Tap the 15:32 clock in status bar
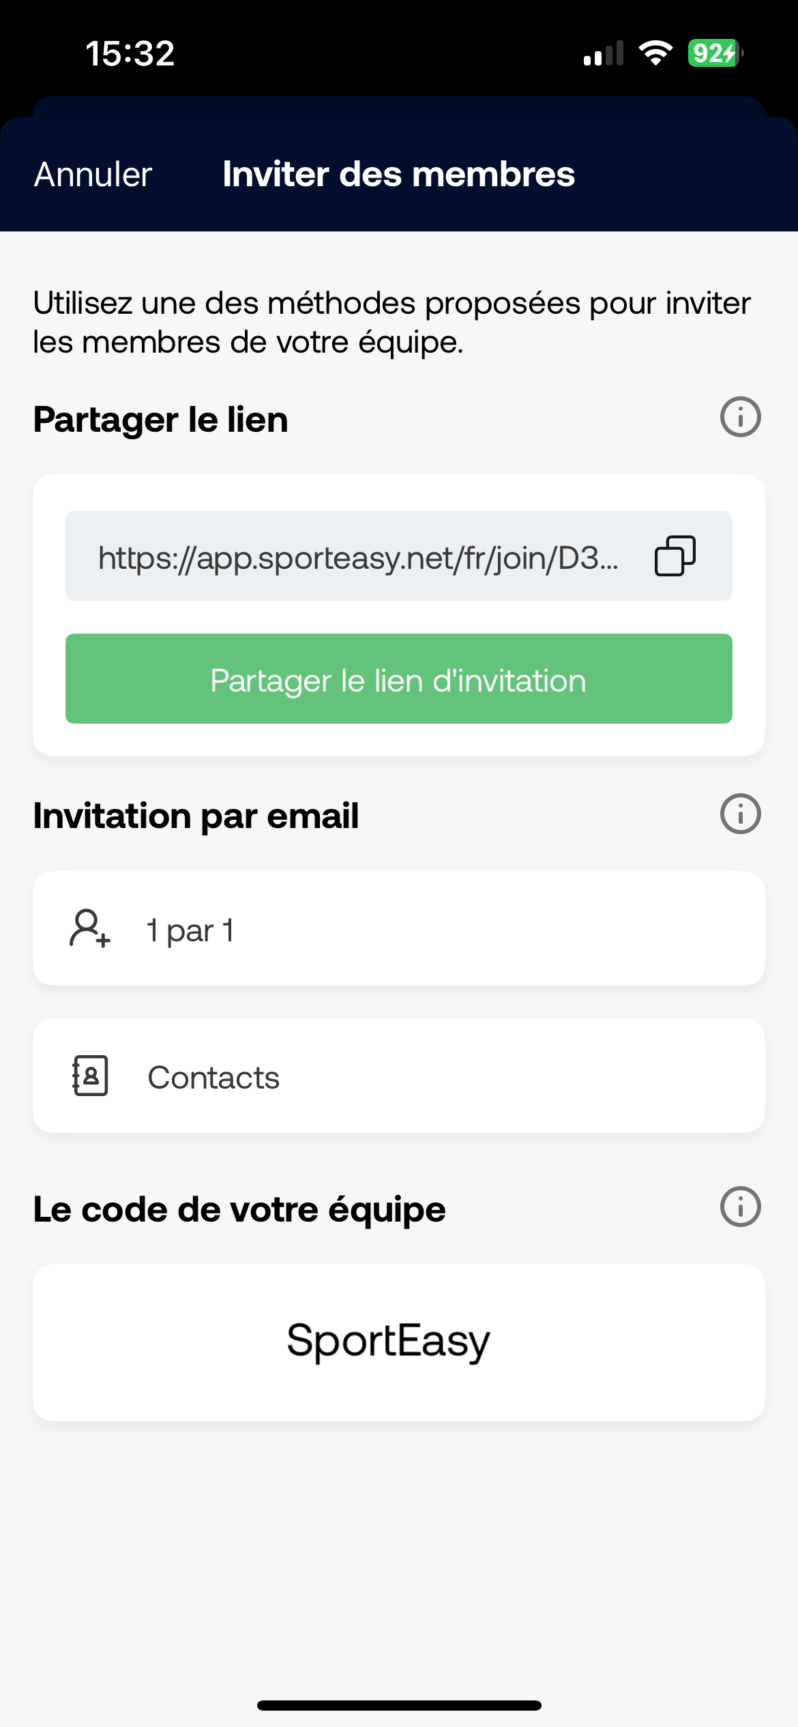Viewport: 798px width, 1727px height. (x=130, y=53)
